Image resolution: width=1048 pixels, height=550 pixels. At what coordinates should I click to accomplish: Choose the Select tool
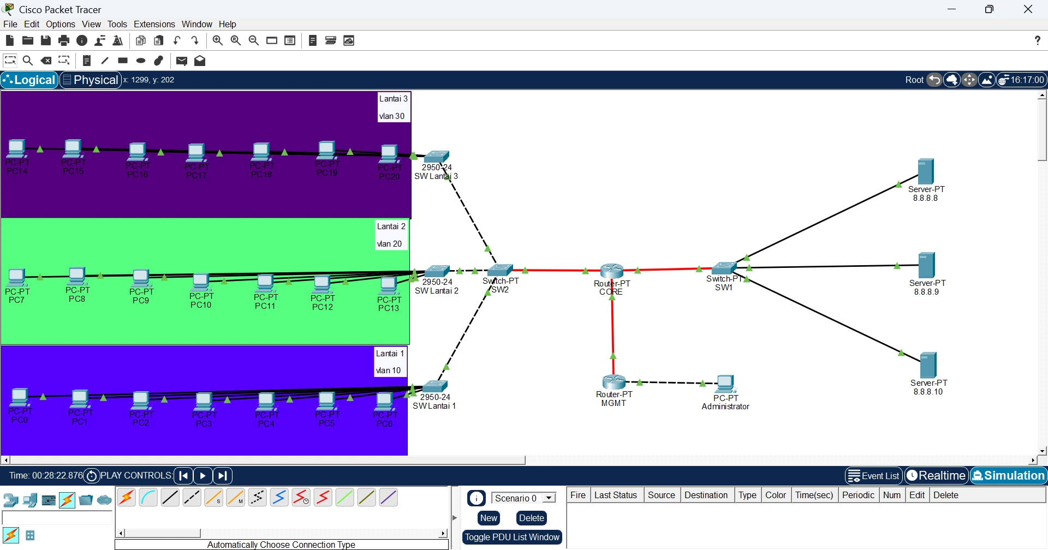pos(10,60)
